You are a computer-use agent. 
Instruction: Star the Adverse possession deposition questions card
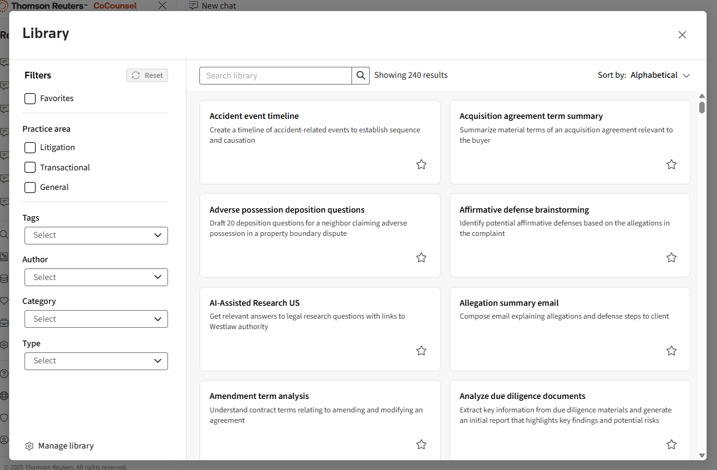tap(421, 258)
